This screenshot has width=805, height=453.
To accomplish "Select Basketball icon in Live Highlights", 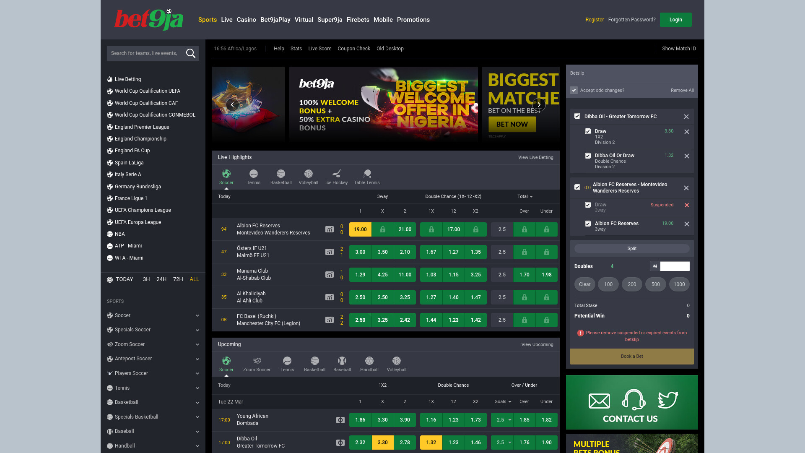I will point(281,174).
